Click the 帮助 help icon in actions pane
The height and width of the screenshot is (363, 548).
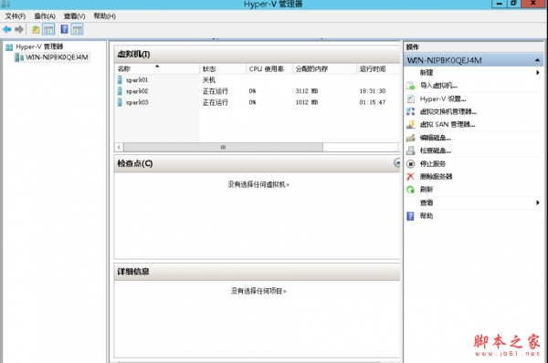[411, 216]
